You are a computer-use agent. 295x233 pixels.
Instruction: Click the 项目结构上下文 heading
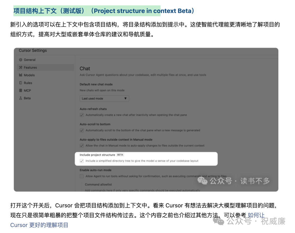coord(104,11)
